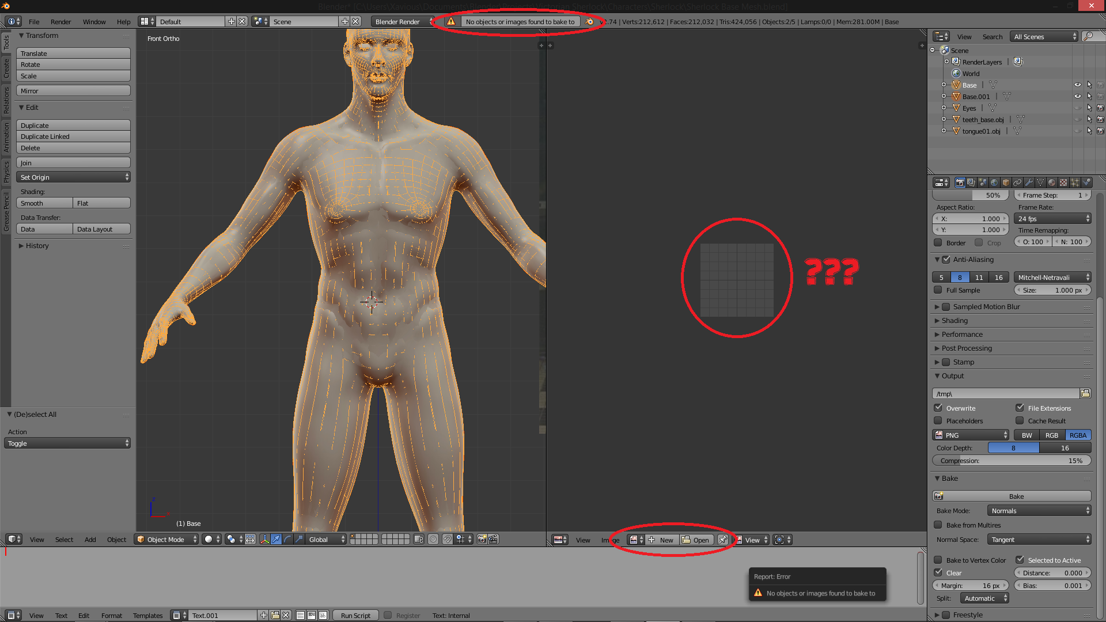Screen dimensions: 1106x622
Task: Open the Render menu in top menu bar
Action: point(60,21)
